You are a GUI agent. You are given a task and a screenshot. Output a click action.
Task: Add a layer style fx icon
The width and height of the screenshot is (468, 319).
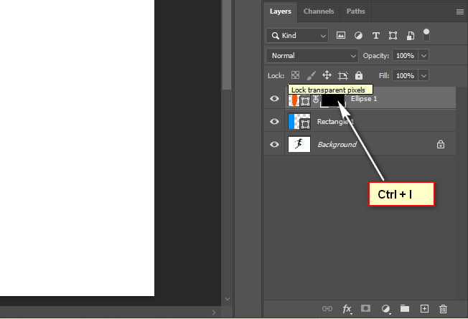[347, 309]
